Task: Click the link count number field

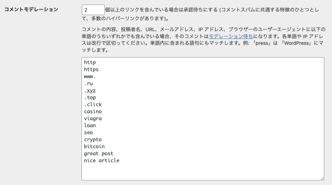Action: click(93, 9)
